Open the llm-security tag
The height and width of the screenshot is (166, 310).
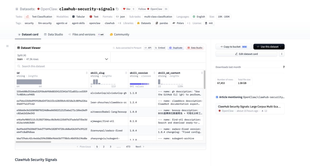[45, 23]
